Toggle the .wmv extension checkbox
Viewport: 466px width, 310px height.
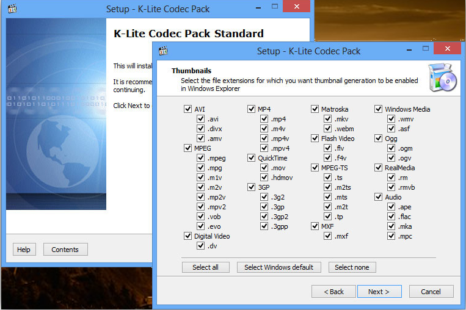pyautogui.click(x=391, y=119)
